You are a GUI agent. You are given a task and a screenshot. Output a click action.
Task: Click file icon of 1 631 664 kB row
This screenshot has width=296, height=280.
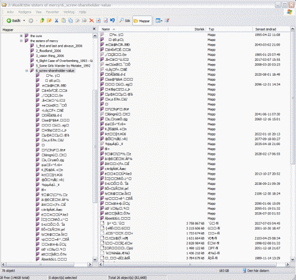[x=102, y=238]
